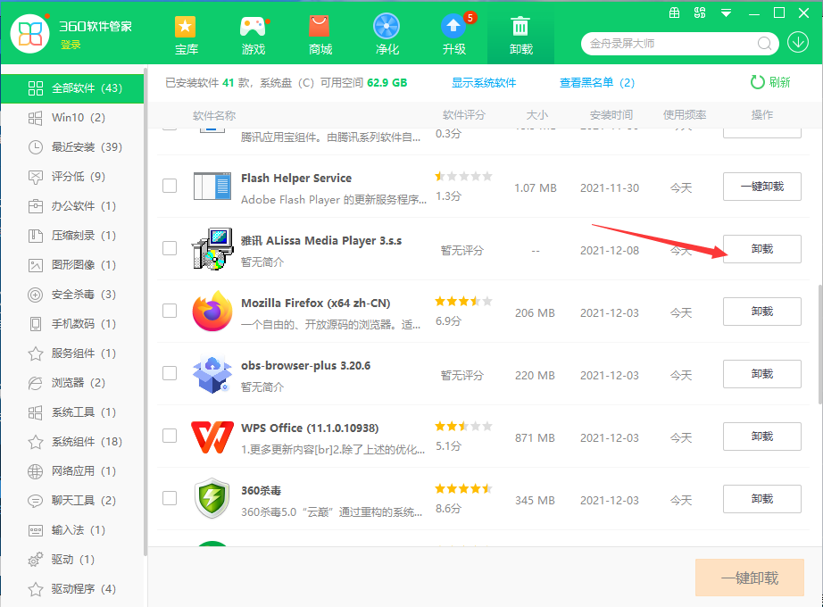This screenshot has height=607, width=823.
Task: Select 系统组件 (18) category
Action: click(x=72, y=442)
